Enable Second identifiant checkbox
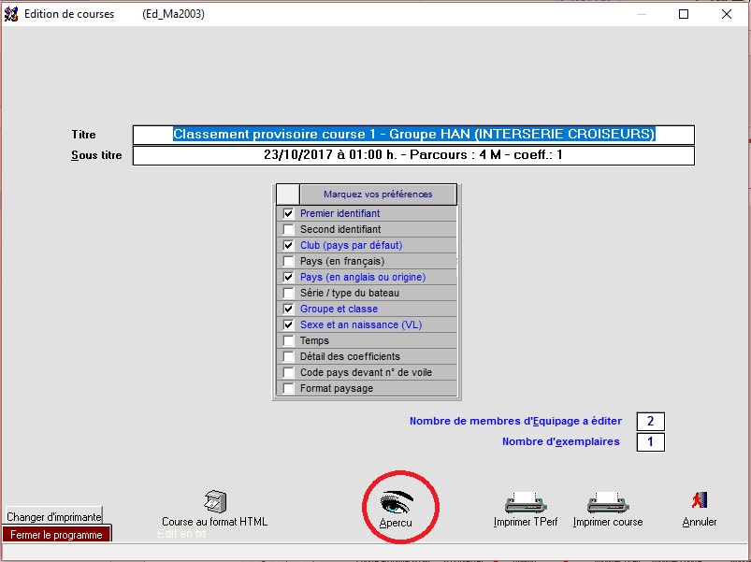This screenshot has width=751, height=562. coord(288,229)
